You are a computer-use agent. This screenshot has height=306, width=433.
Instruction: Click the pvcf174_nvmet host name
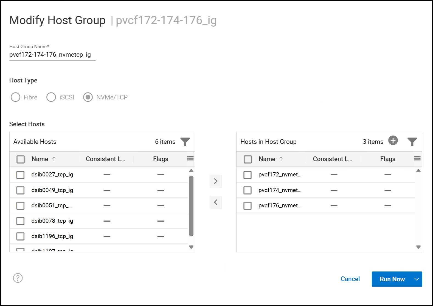[x=280, y=190]
